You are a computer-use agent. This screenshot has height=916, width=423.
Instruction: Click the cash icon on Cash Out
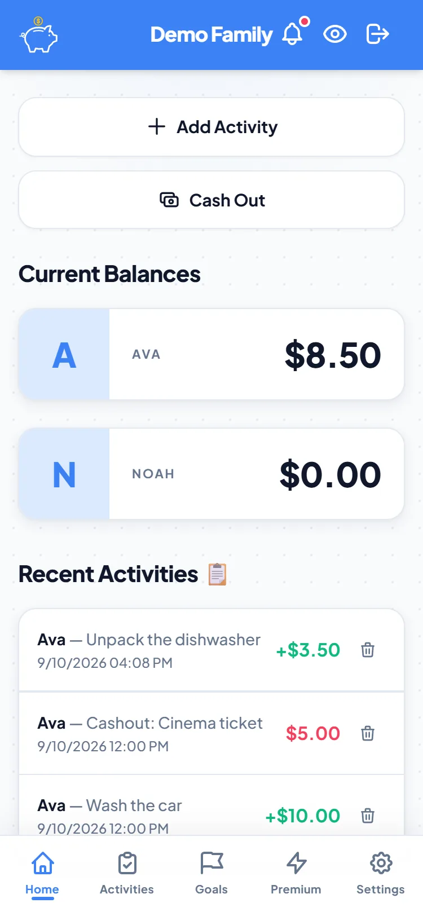coord(169,200)
